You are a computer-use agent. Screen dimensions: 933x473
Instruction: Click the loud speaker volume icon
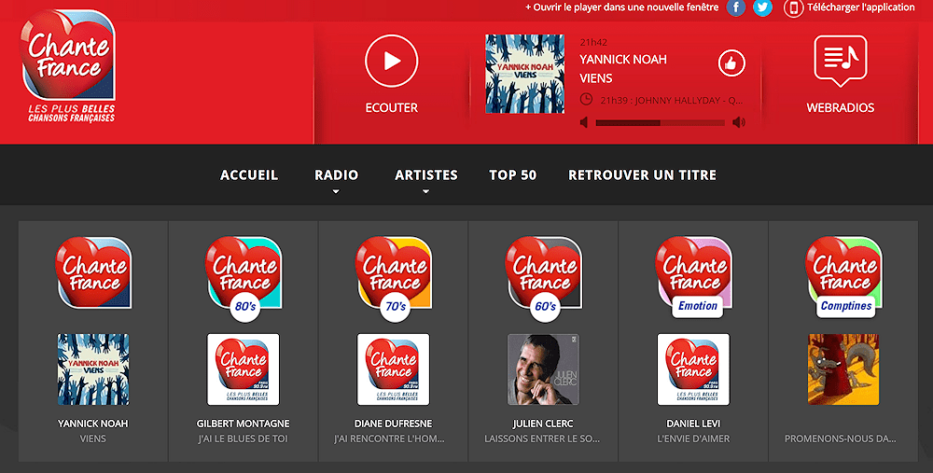(x=738, y=122)
